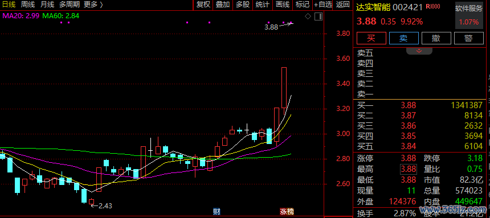Image resolution: width=490 pixels, height=218 pixels.
Task: Click the 买 buy button
Action: pyautogui.click(x=371, y=38)
